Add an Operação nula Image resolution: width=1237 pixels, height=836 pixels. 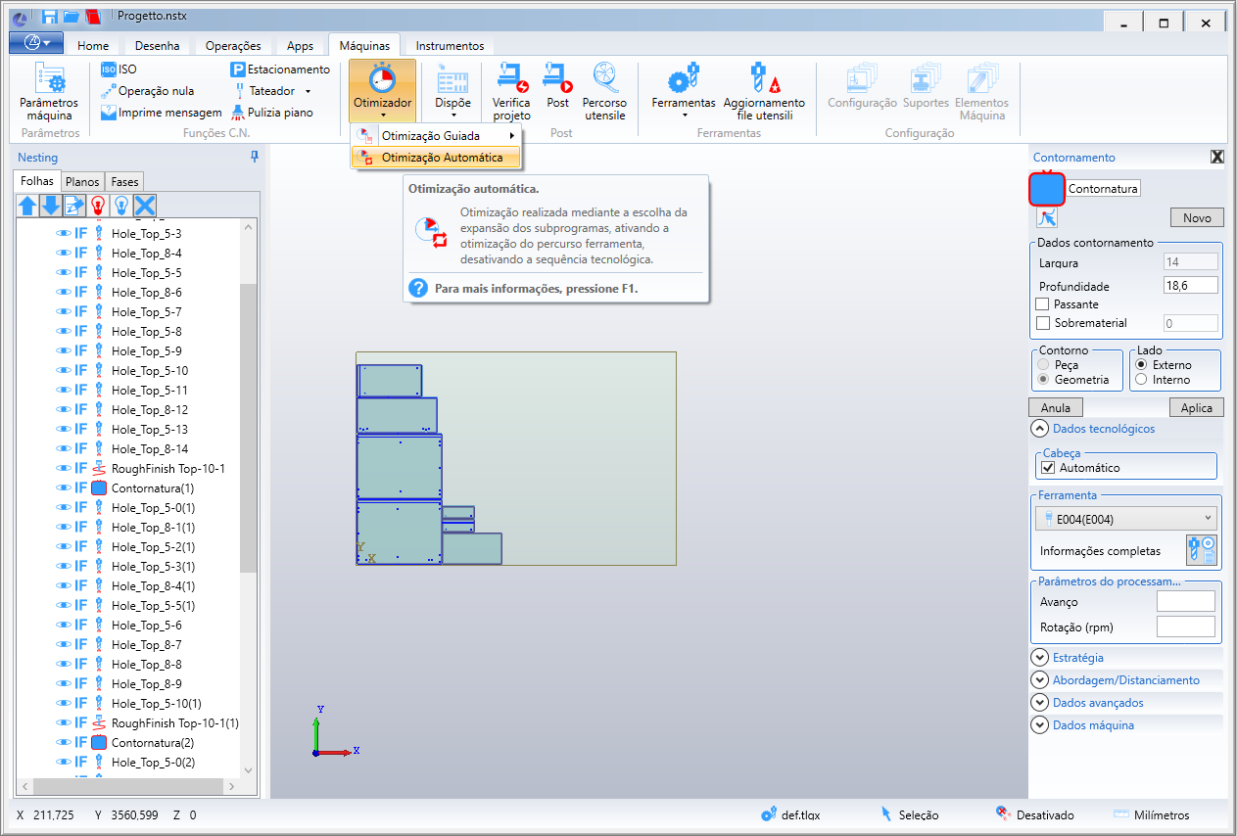click(x=148, y=91)
